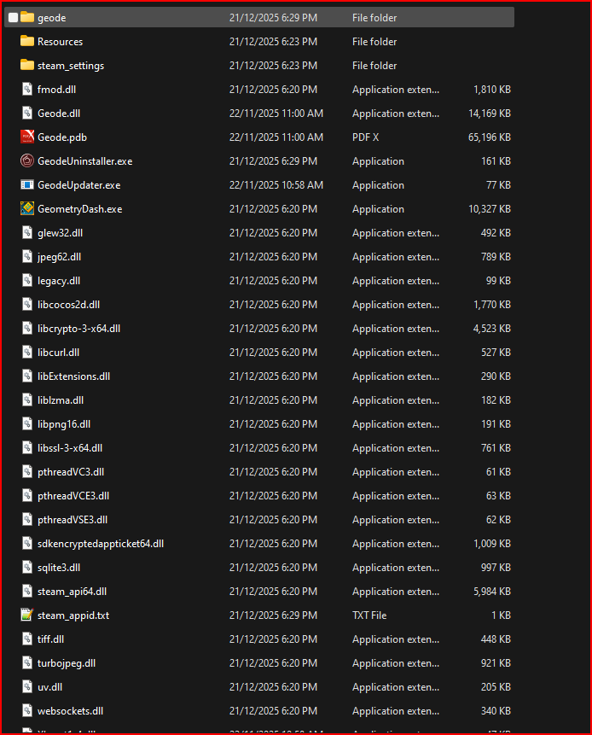Screen dimensions: 592x735
Task: Select GeodeUninstaller.exe file name
Action: click(84, 161)
